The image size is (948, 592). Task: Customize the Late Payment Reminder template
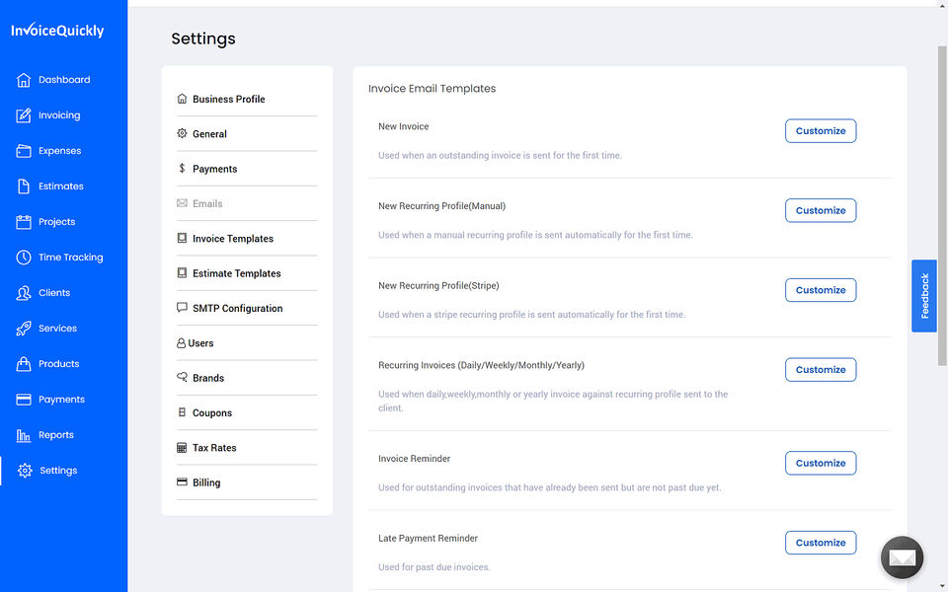[x=821, y=543]
